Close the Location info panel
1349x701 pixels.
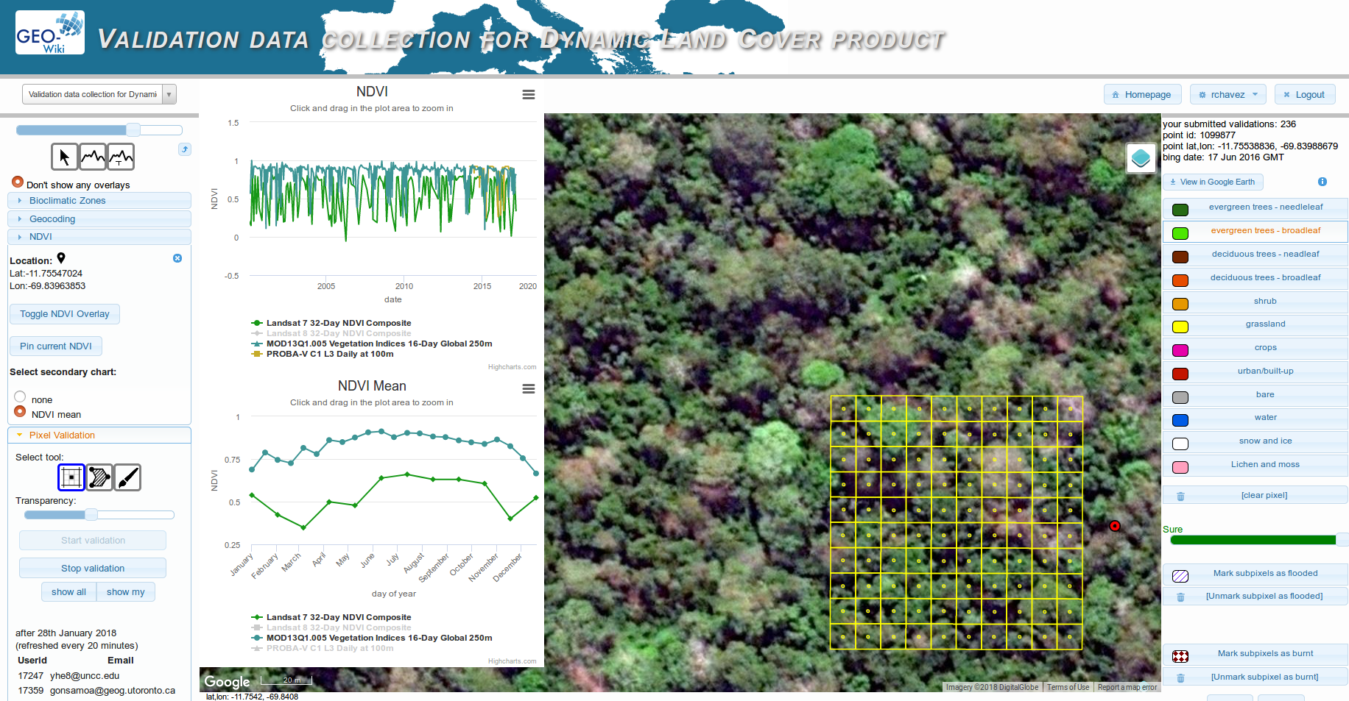[x=177, y=258]
